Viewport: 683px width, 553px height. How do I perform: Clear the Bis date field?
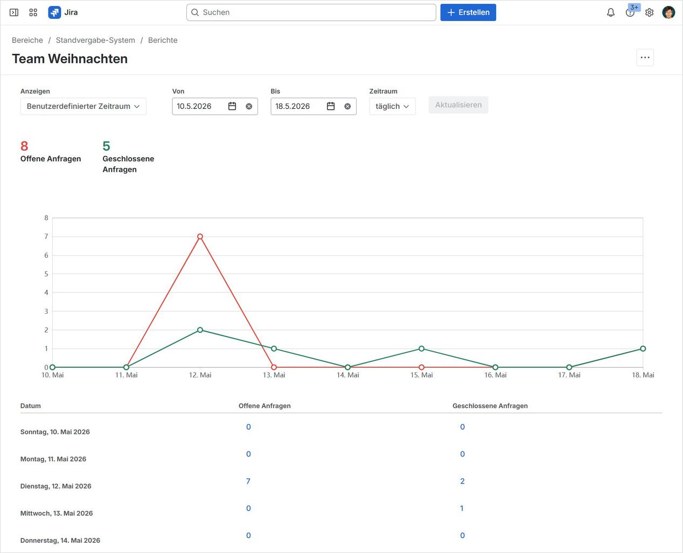coord(347,107)
